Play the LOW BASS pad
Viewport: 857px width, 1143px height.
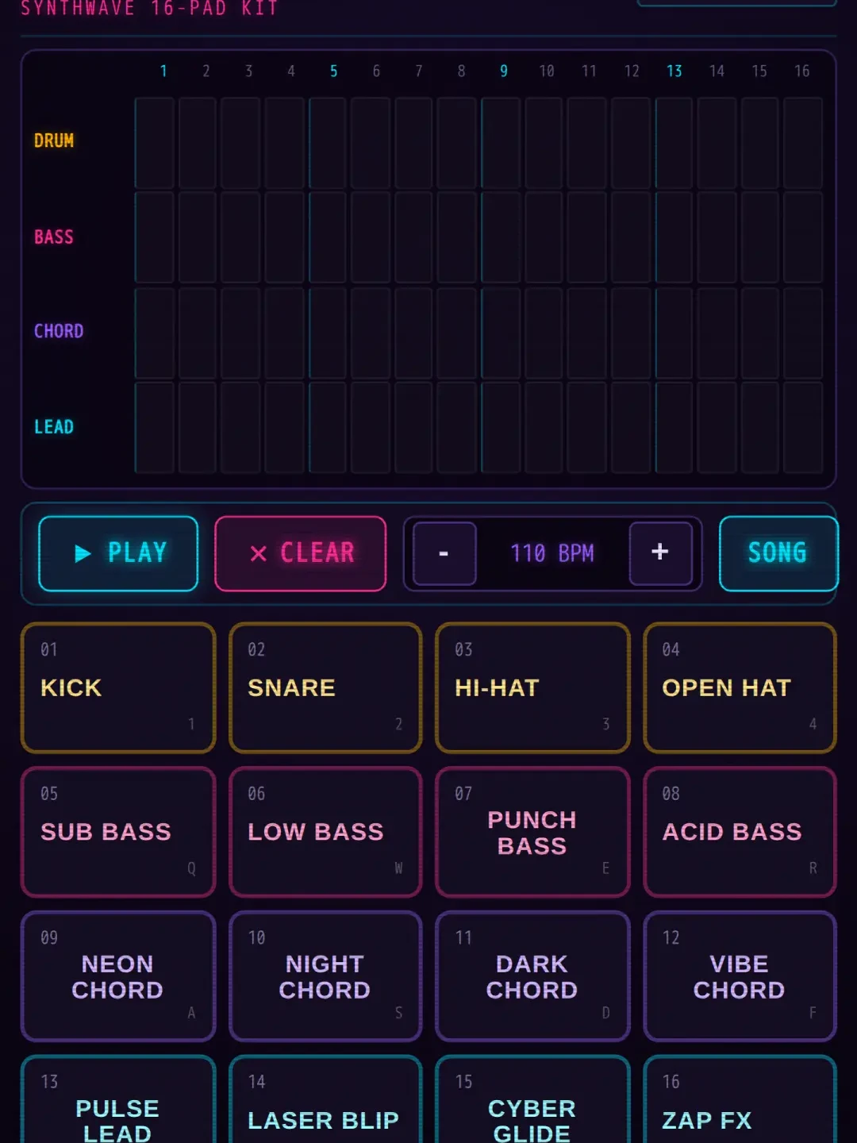(325, 832)
